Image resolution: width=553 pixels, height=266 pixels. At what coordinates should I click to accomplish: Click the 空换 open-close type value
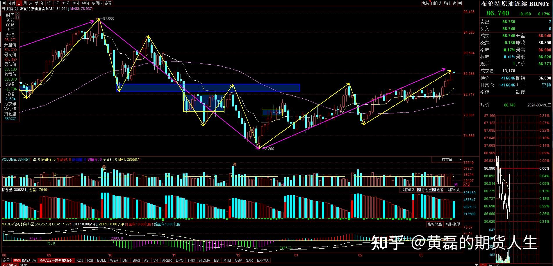coord(547,85)
